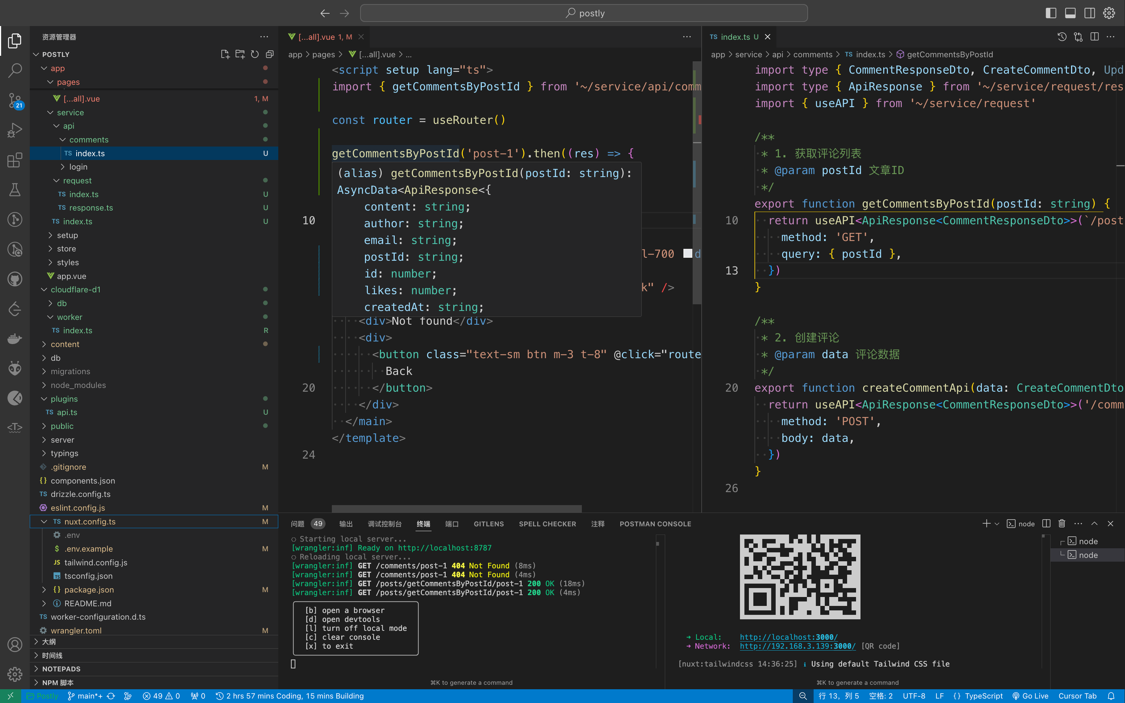Image resolution: width=1125 pixels, height=703 pixels.
Task: Expand the NPM 脚本 section
Action: pos(58,683)
